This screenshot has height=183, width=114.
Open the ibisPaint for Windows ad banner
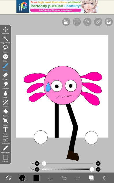click(x=57, y=6)
